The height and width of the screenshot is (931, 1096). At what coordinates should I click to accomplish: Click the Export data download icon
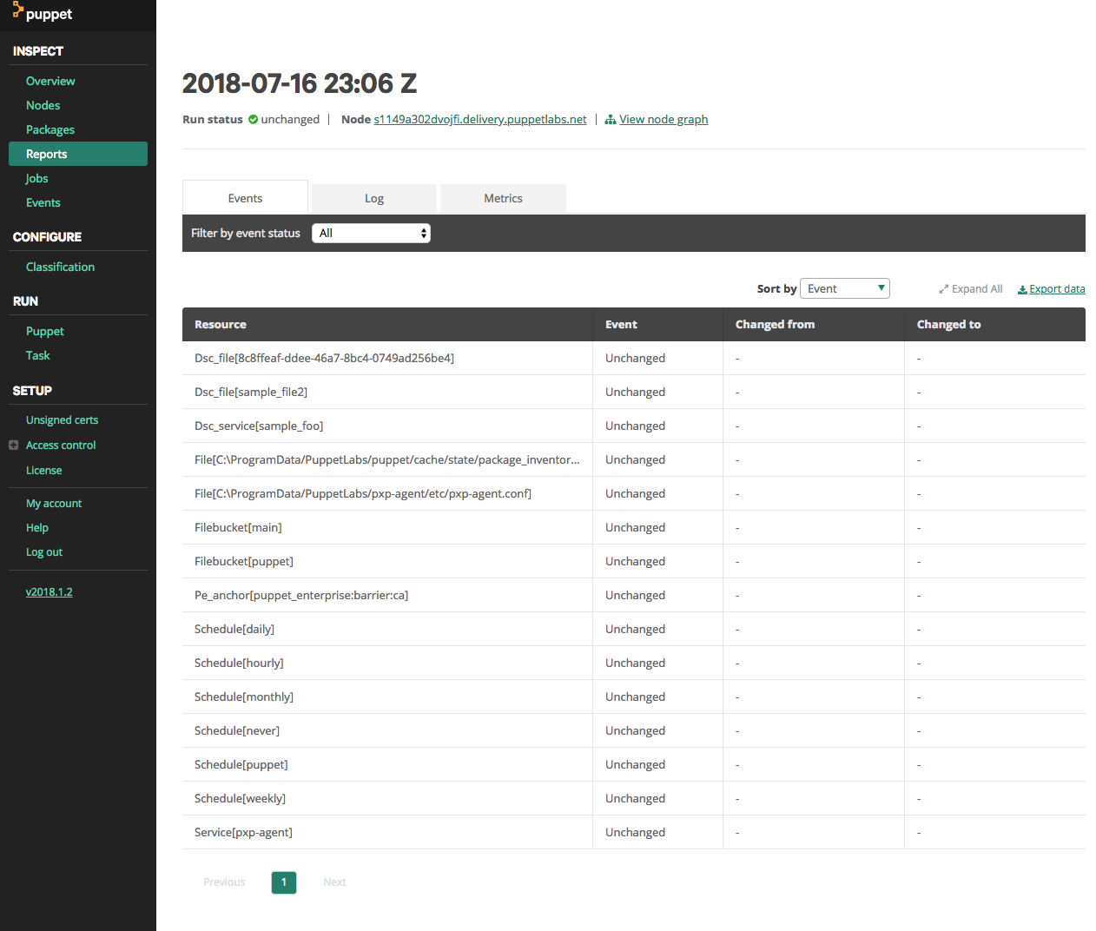pos(1022,289)
